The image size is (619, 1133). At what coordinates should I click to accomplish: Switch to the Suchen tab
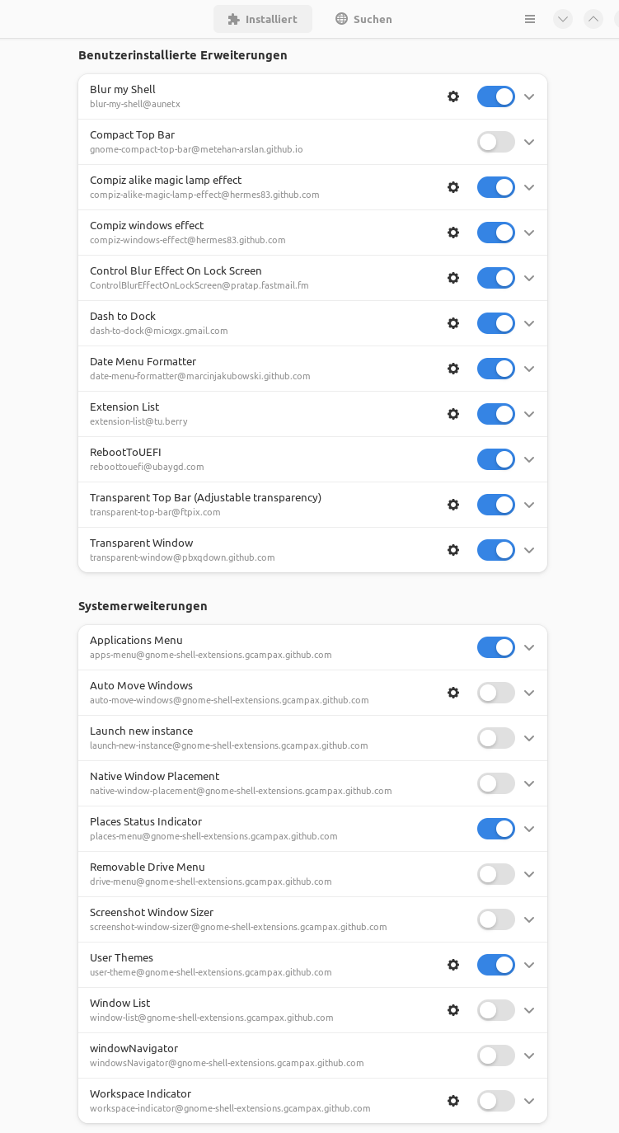pos(363,19)
